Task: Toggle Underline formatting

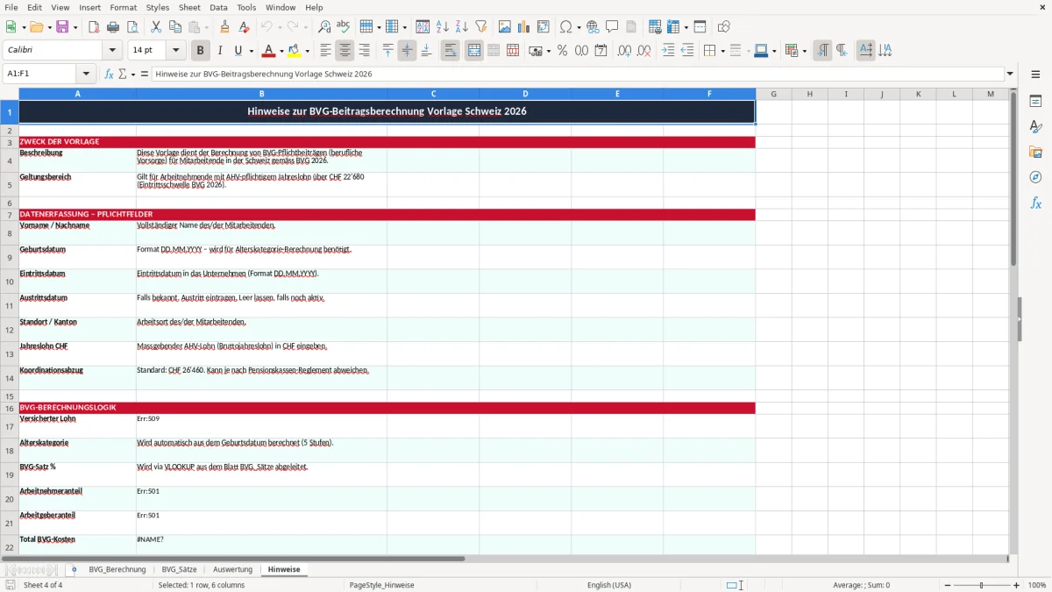Action: [x=238, y=51]
